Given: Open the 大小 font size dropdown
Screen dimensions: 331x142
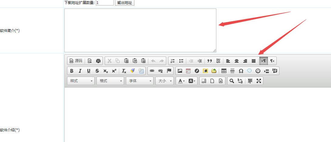Looking at the screenshot, I should click(x=165, y=81).
